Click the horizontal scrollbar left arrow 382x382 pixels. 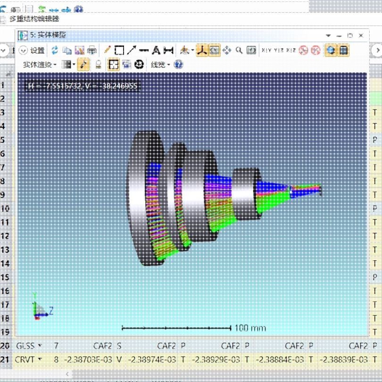click(x=67, y=374)
